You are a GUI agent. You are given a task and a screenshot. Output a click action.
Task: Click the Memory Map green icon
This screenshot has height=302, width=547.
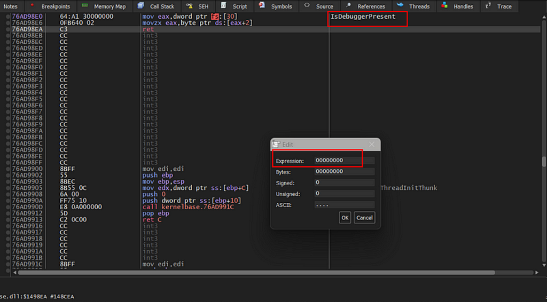pos(85,5)
